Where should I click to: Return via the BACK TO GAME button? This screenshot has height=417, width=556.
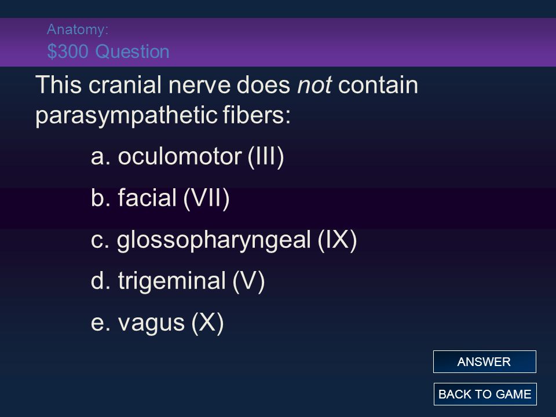point(485,394)
